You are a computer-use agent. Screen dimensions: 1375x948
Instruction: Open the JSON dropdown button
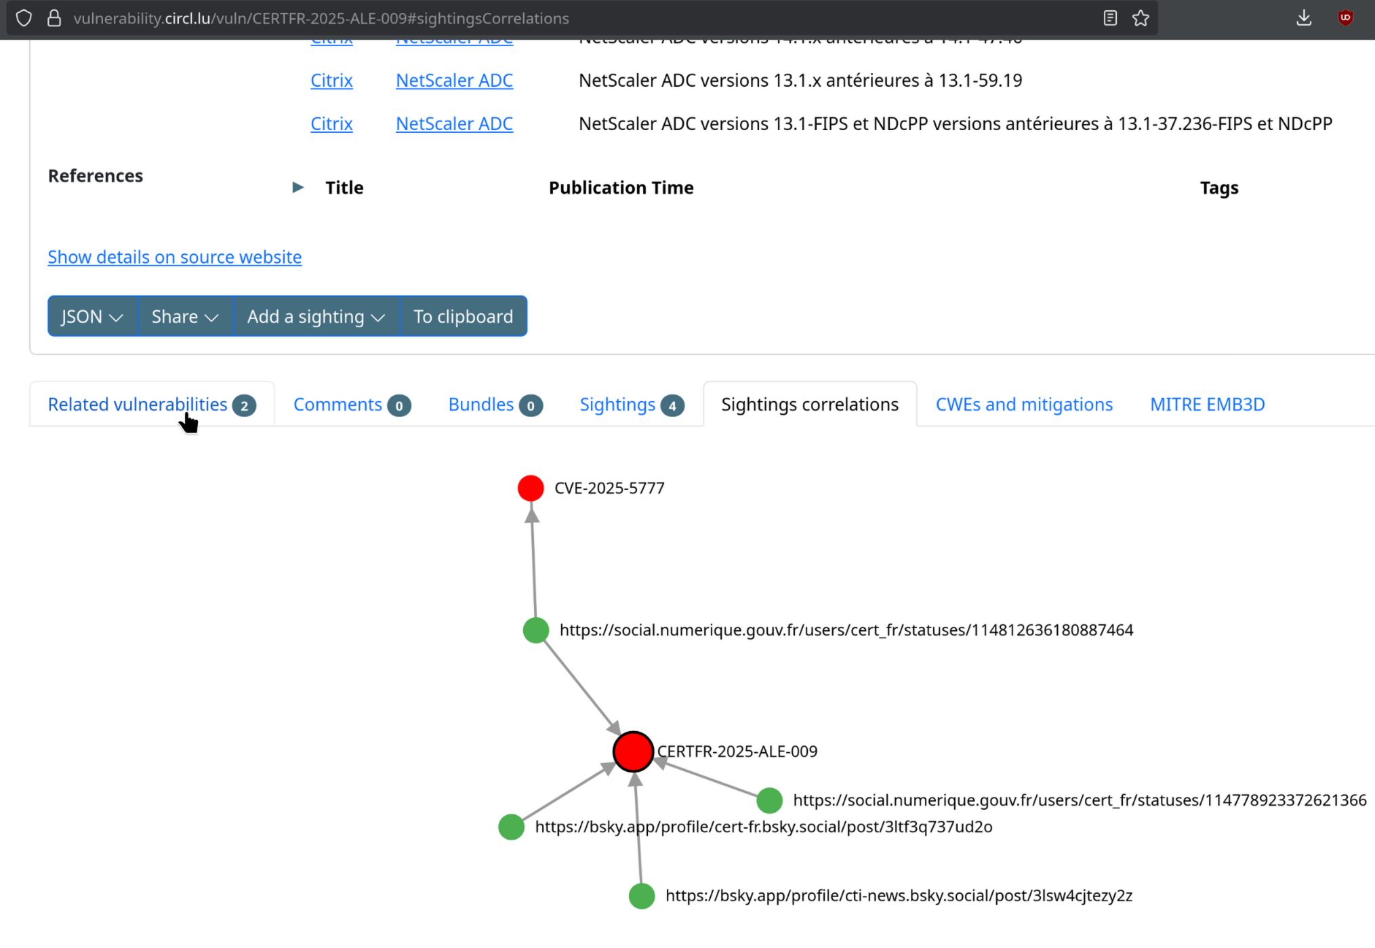click(x=92, y=316)
